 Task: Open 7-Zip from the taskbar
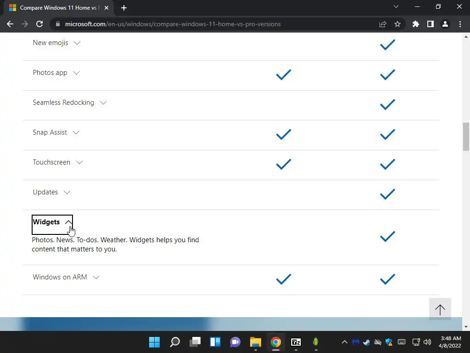[x=296, y=342]
